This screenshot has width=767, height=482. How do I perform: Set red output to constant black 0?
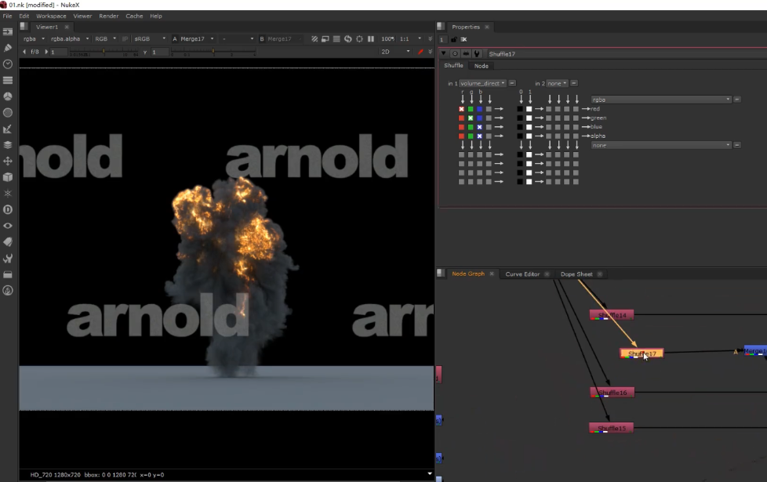(x=520, y=109)
